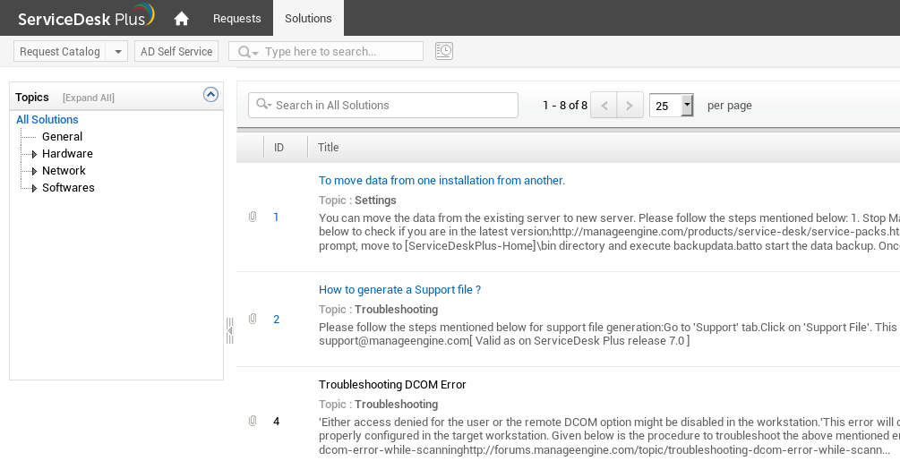
Task: Click attachment paperclip for solution 1
Action: (x=253, y=217)
